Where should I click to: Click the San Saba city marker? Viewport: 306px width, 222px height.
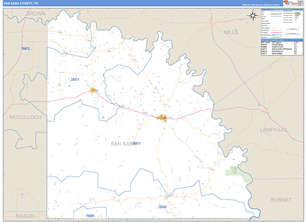pos(162,118)
